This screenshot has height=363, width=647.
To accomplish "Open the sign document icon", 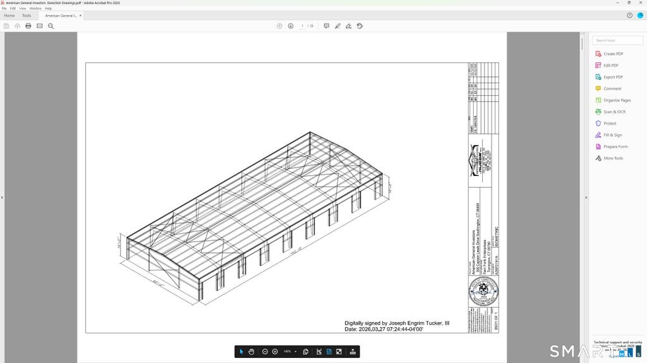I will point(349,26).
